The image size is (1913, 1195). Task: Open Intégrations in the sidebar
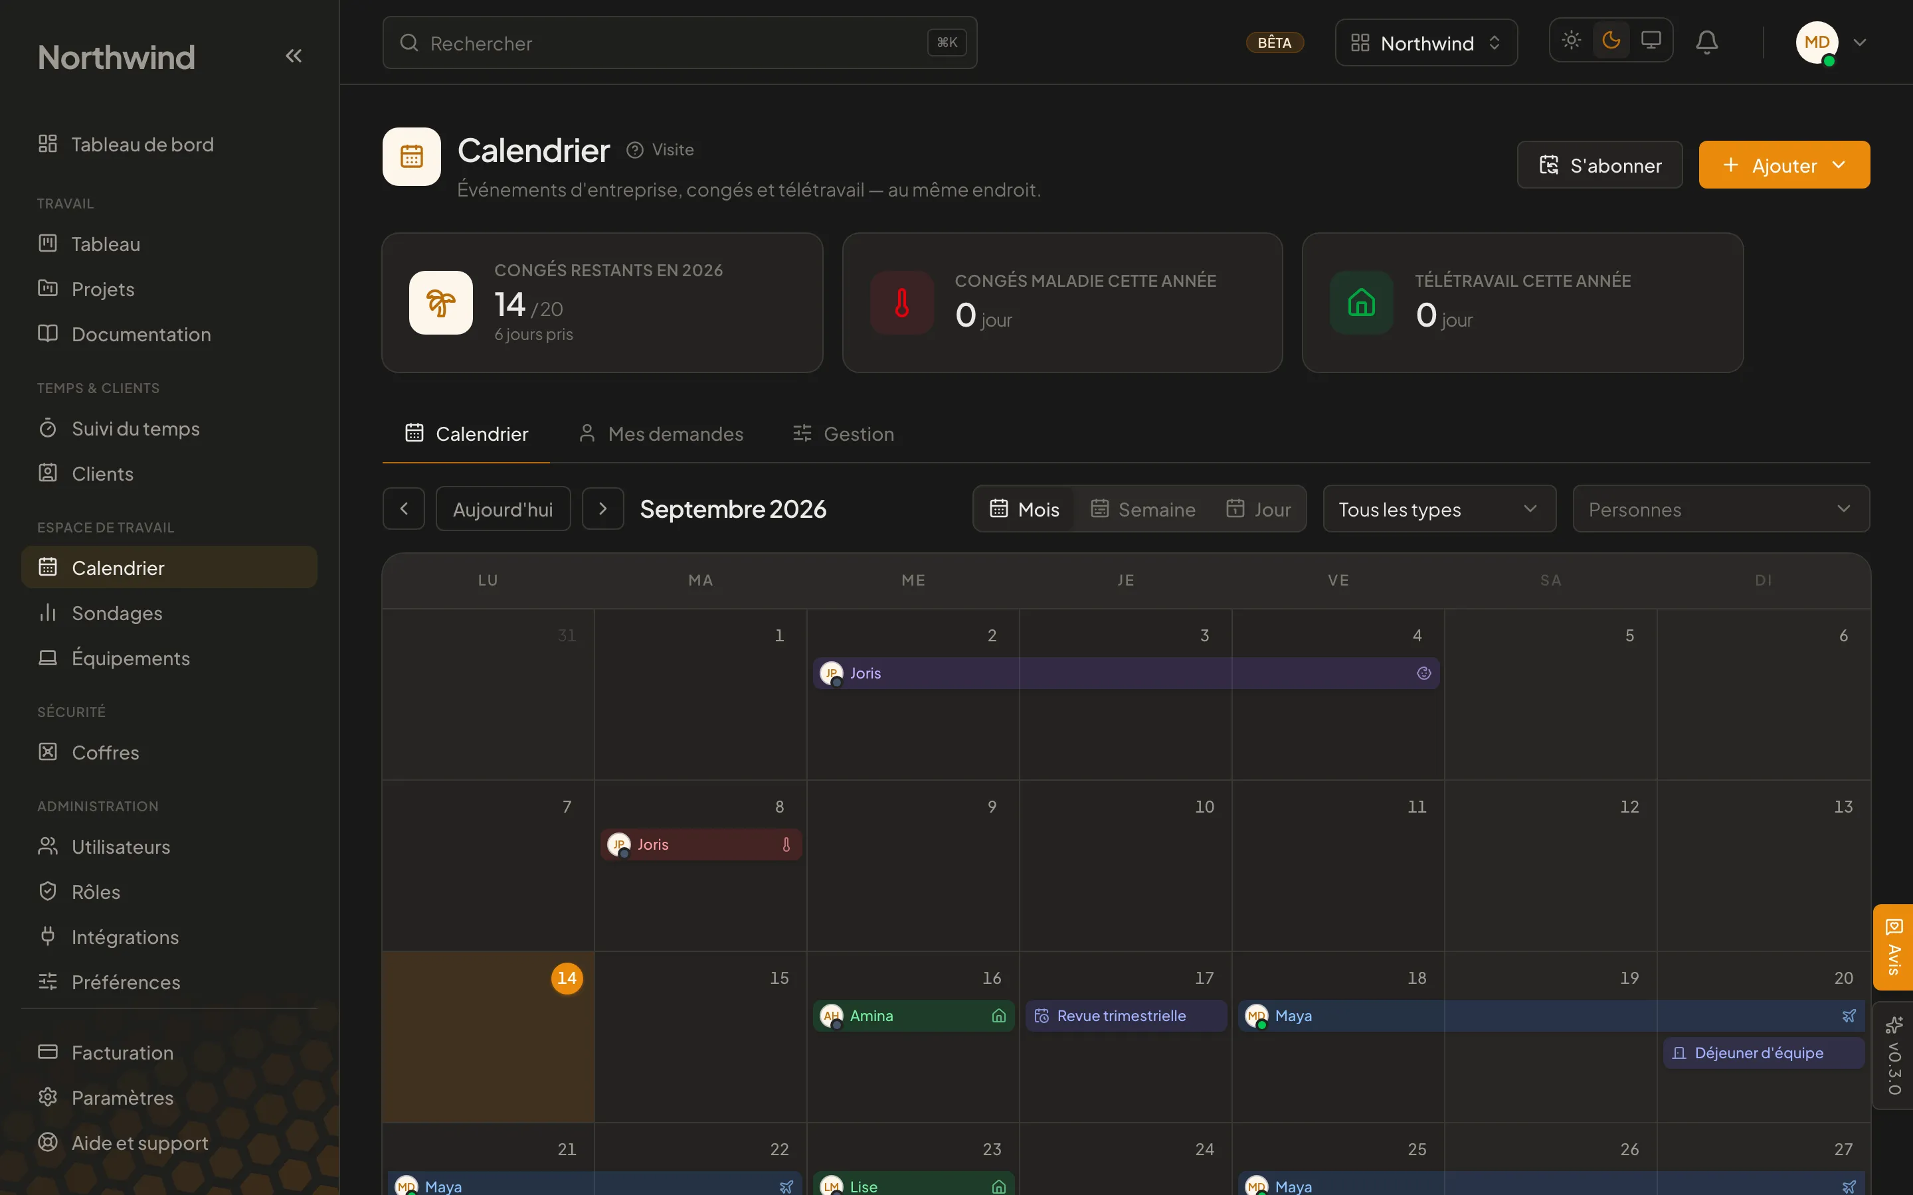tap(169, 937)
